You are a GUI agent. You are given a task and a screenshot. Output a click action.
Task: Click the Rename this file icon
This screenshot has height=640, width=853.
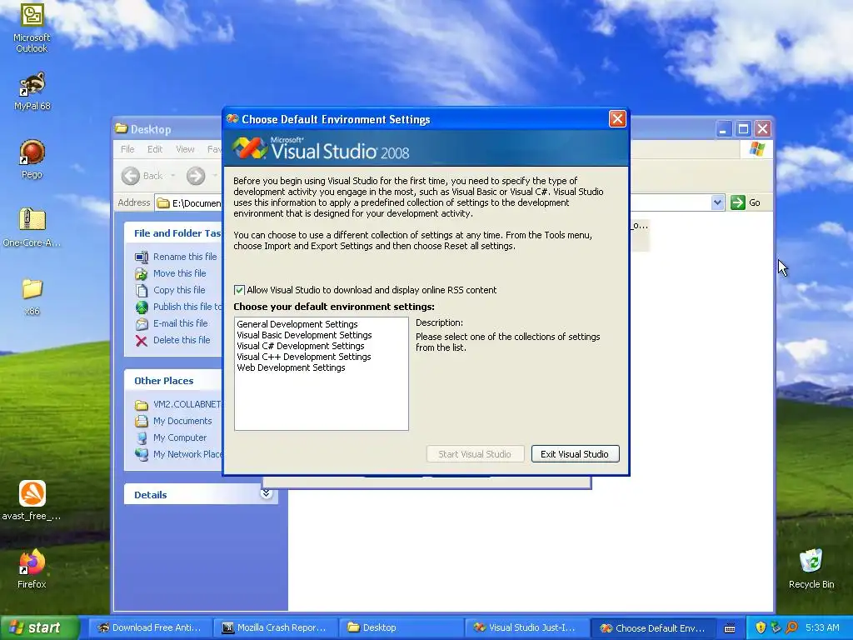(x=142, y=257)
